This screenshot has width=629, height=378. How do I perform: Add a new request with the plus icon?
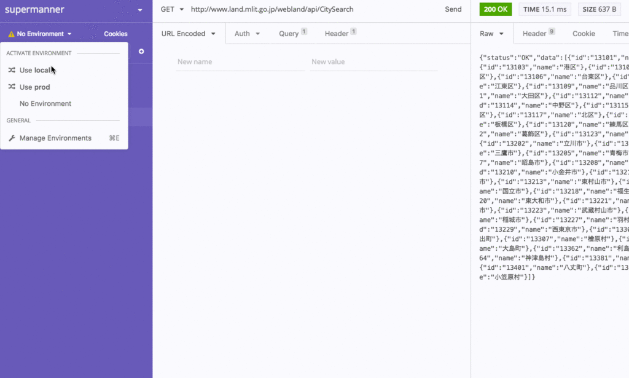[x=141, y=52]
